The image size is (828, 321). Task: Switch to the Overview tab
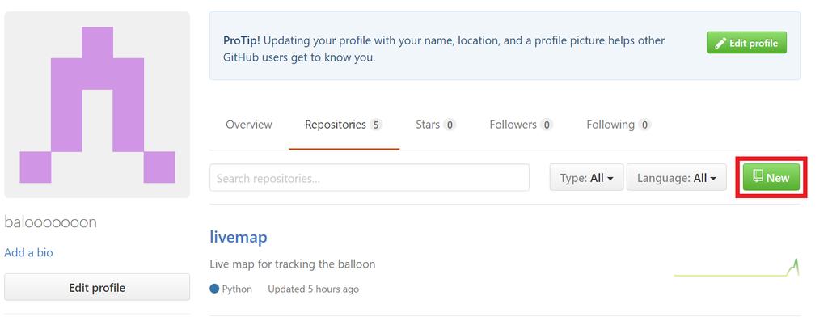249,125
